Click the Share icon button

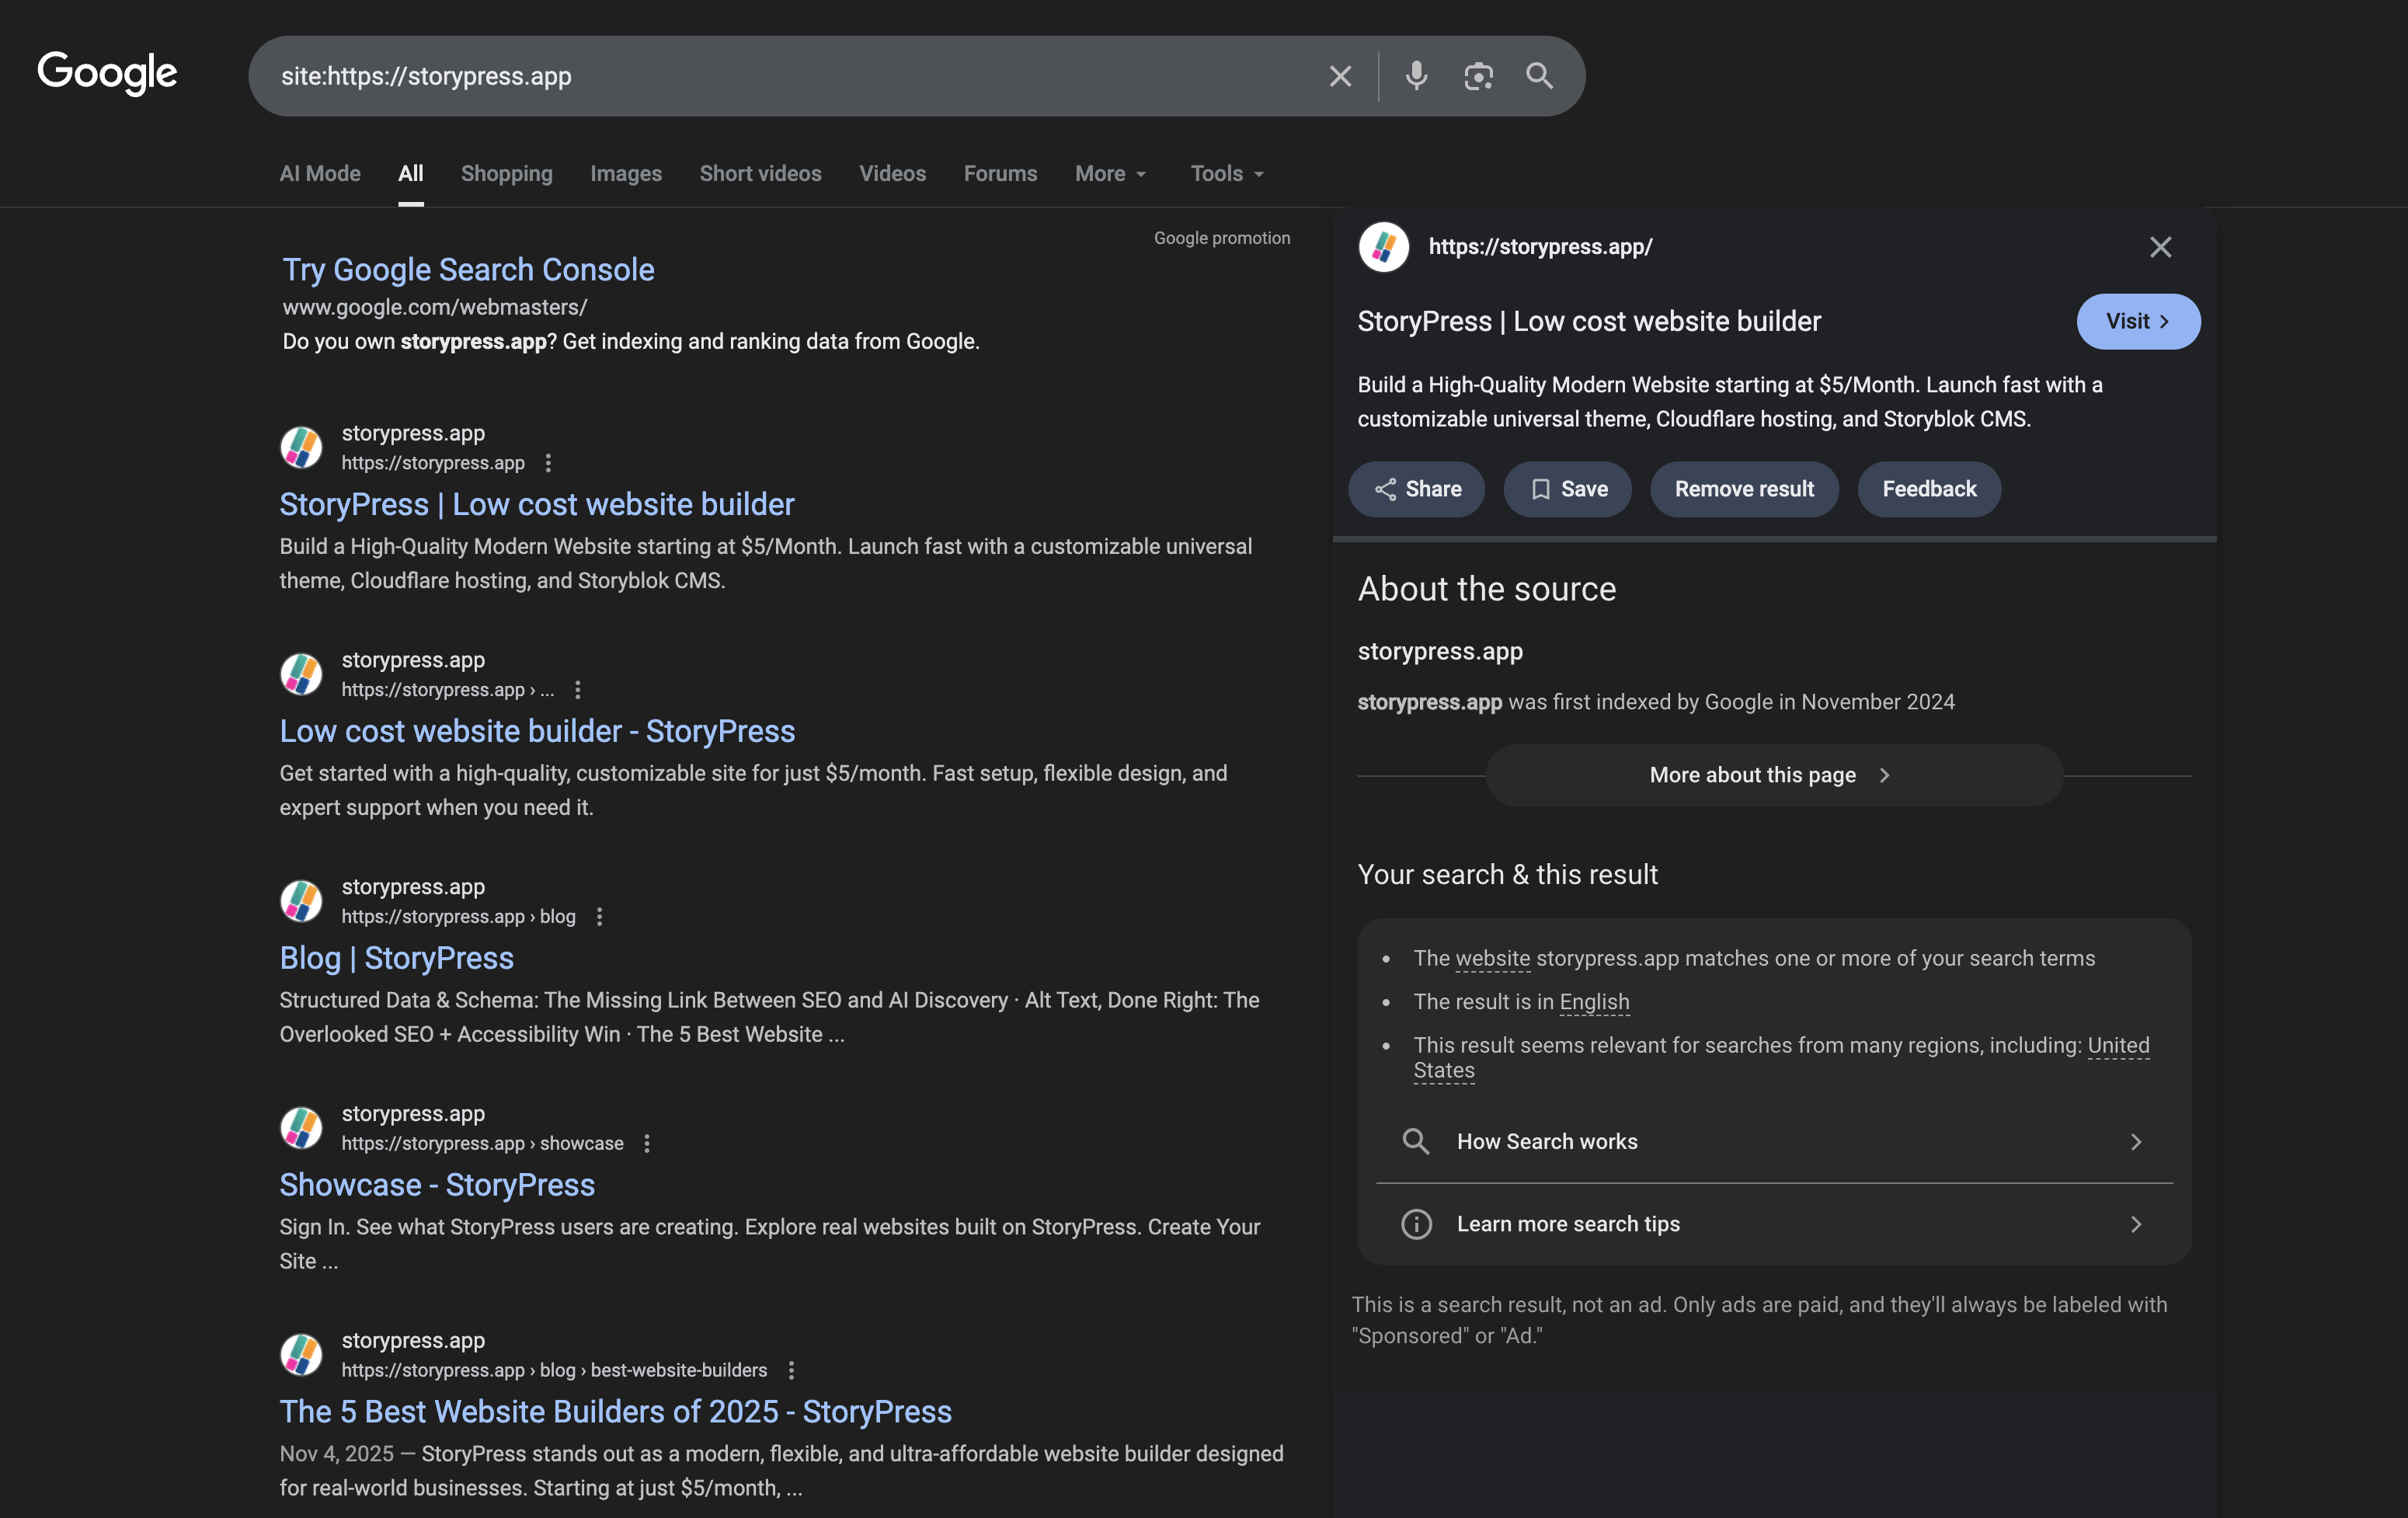1416,489
